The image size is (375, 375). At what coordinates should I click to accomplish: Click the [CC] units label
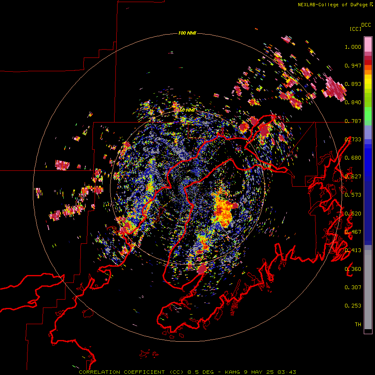(x=355, y=29)
